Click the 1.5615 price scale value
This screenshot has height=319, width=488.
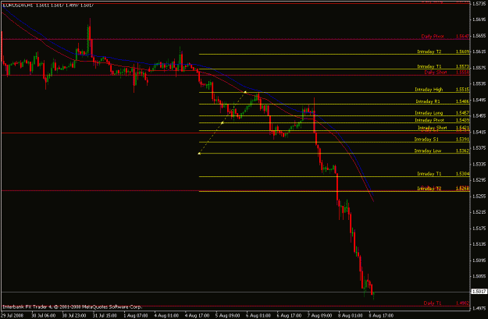(x=479, y=51)
